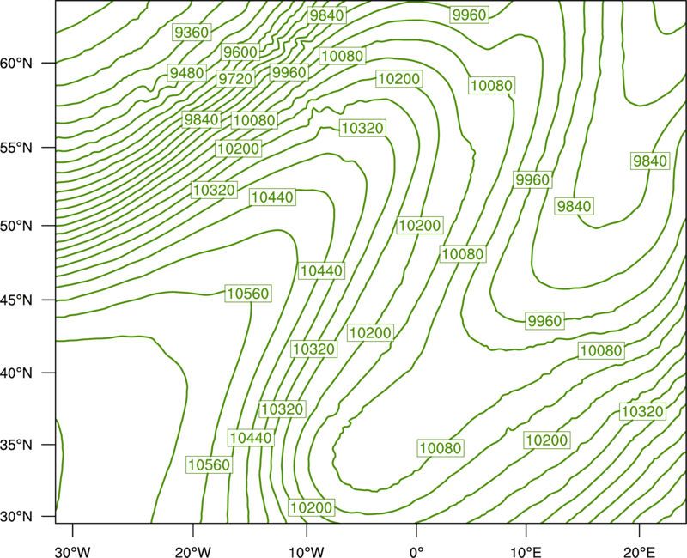The height and width of the screenshot is (558, 687).
Task: Select the 20°W longitude tick label
Action: [x=193, y=552]
